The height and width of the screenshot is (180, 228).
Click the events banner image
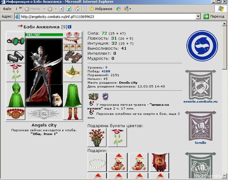coord(200,85)
